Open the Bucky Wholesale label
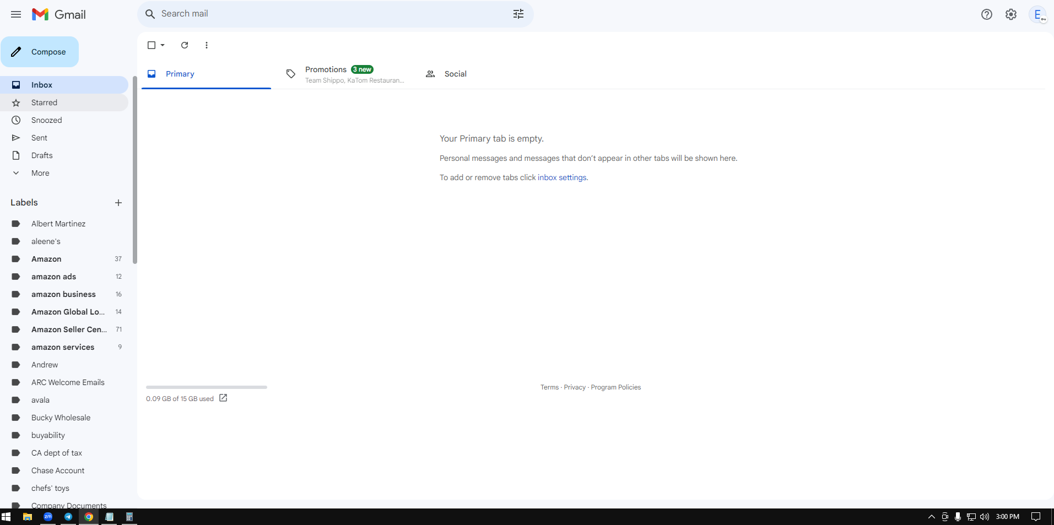Screen dimensions: 1054x525 pyautogui.click(x=64, y=418)
